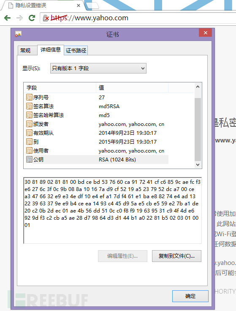
Task: Reload the page with refresh icon
Action: [32, 18]
